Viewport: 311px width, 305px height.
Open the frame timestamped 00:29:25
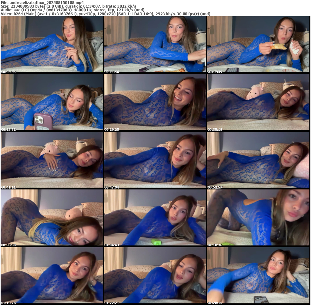(155, 102)
